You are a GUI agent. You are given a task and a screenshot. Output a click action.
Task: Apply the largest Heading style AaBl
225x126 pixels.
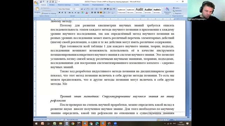[x=139, y=11]
